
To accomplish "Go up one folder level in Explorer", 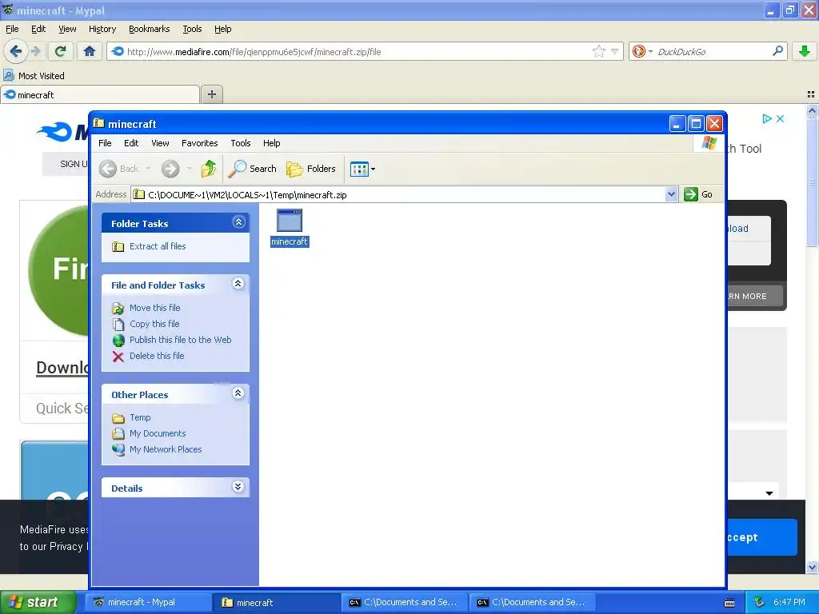I will coord(209,169).
